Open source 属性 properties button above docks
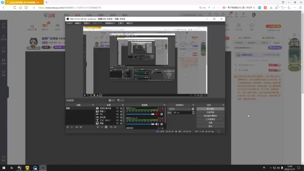 click(x=112, y=100)
